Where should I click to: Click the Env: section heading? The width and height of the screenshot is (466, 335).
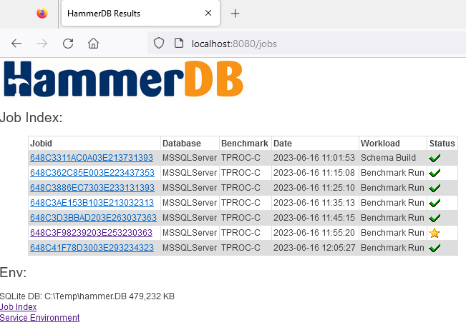pyautogui.click(x=13, y=272)
